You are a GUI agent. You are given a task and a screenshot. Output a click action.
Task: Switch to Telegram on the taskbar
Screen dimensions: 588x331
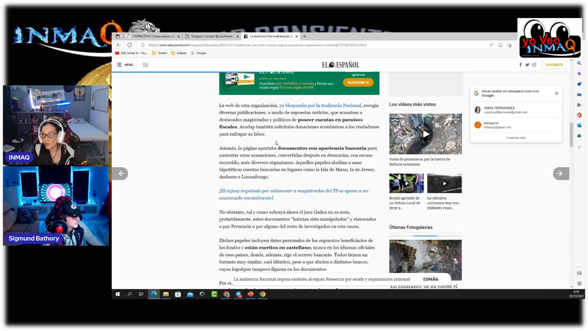pyautogui.click(x=238, y=294)
